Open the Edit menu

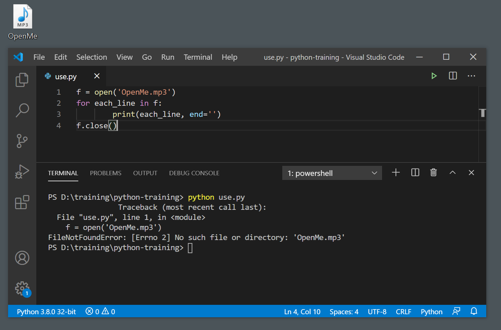[60, 57]
